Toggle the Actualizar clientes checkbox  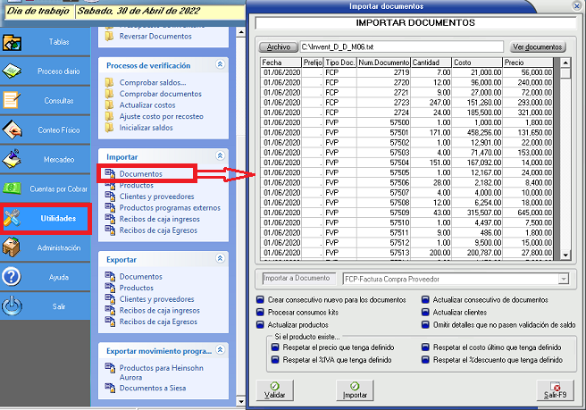425,313
